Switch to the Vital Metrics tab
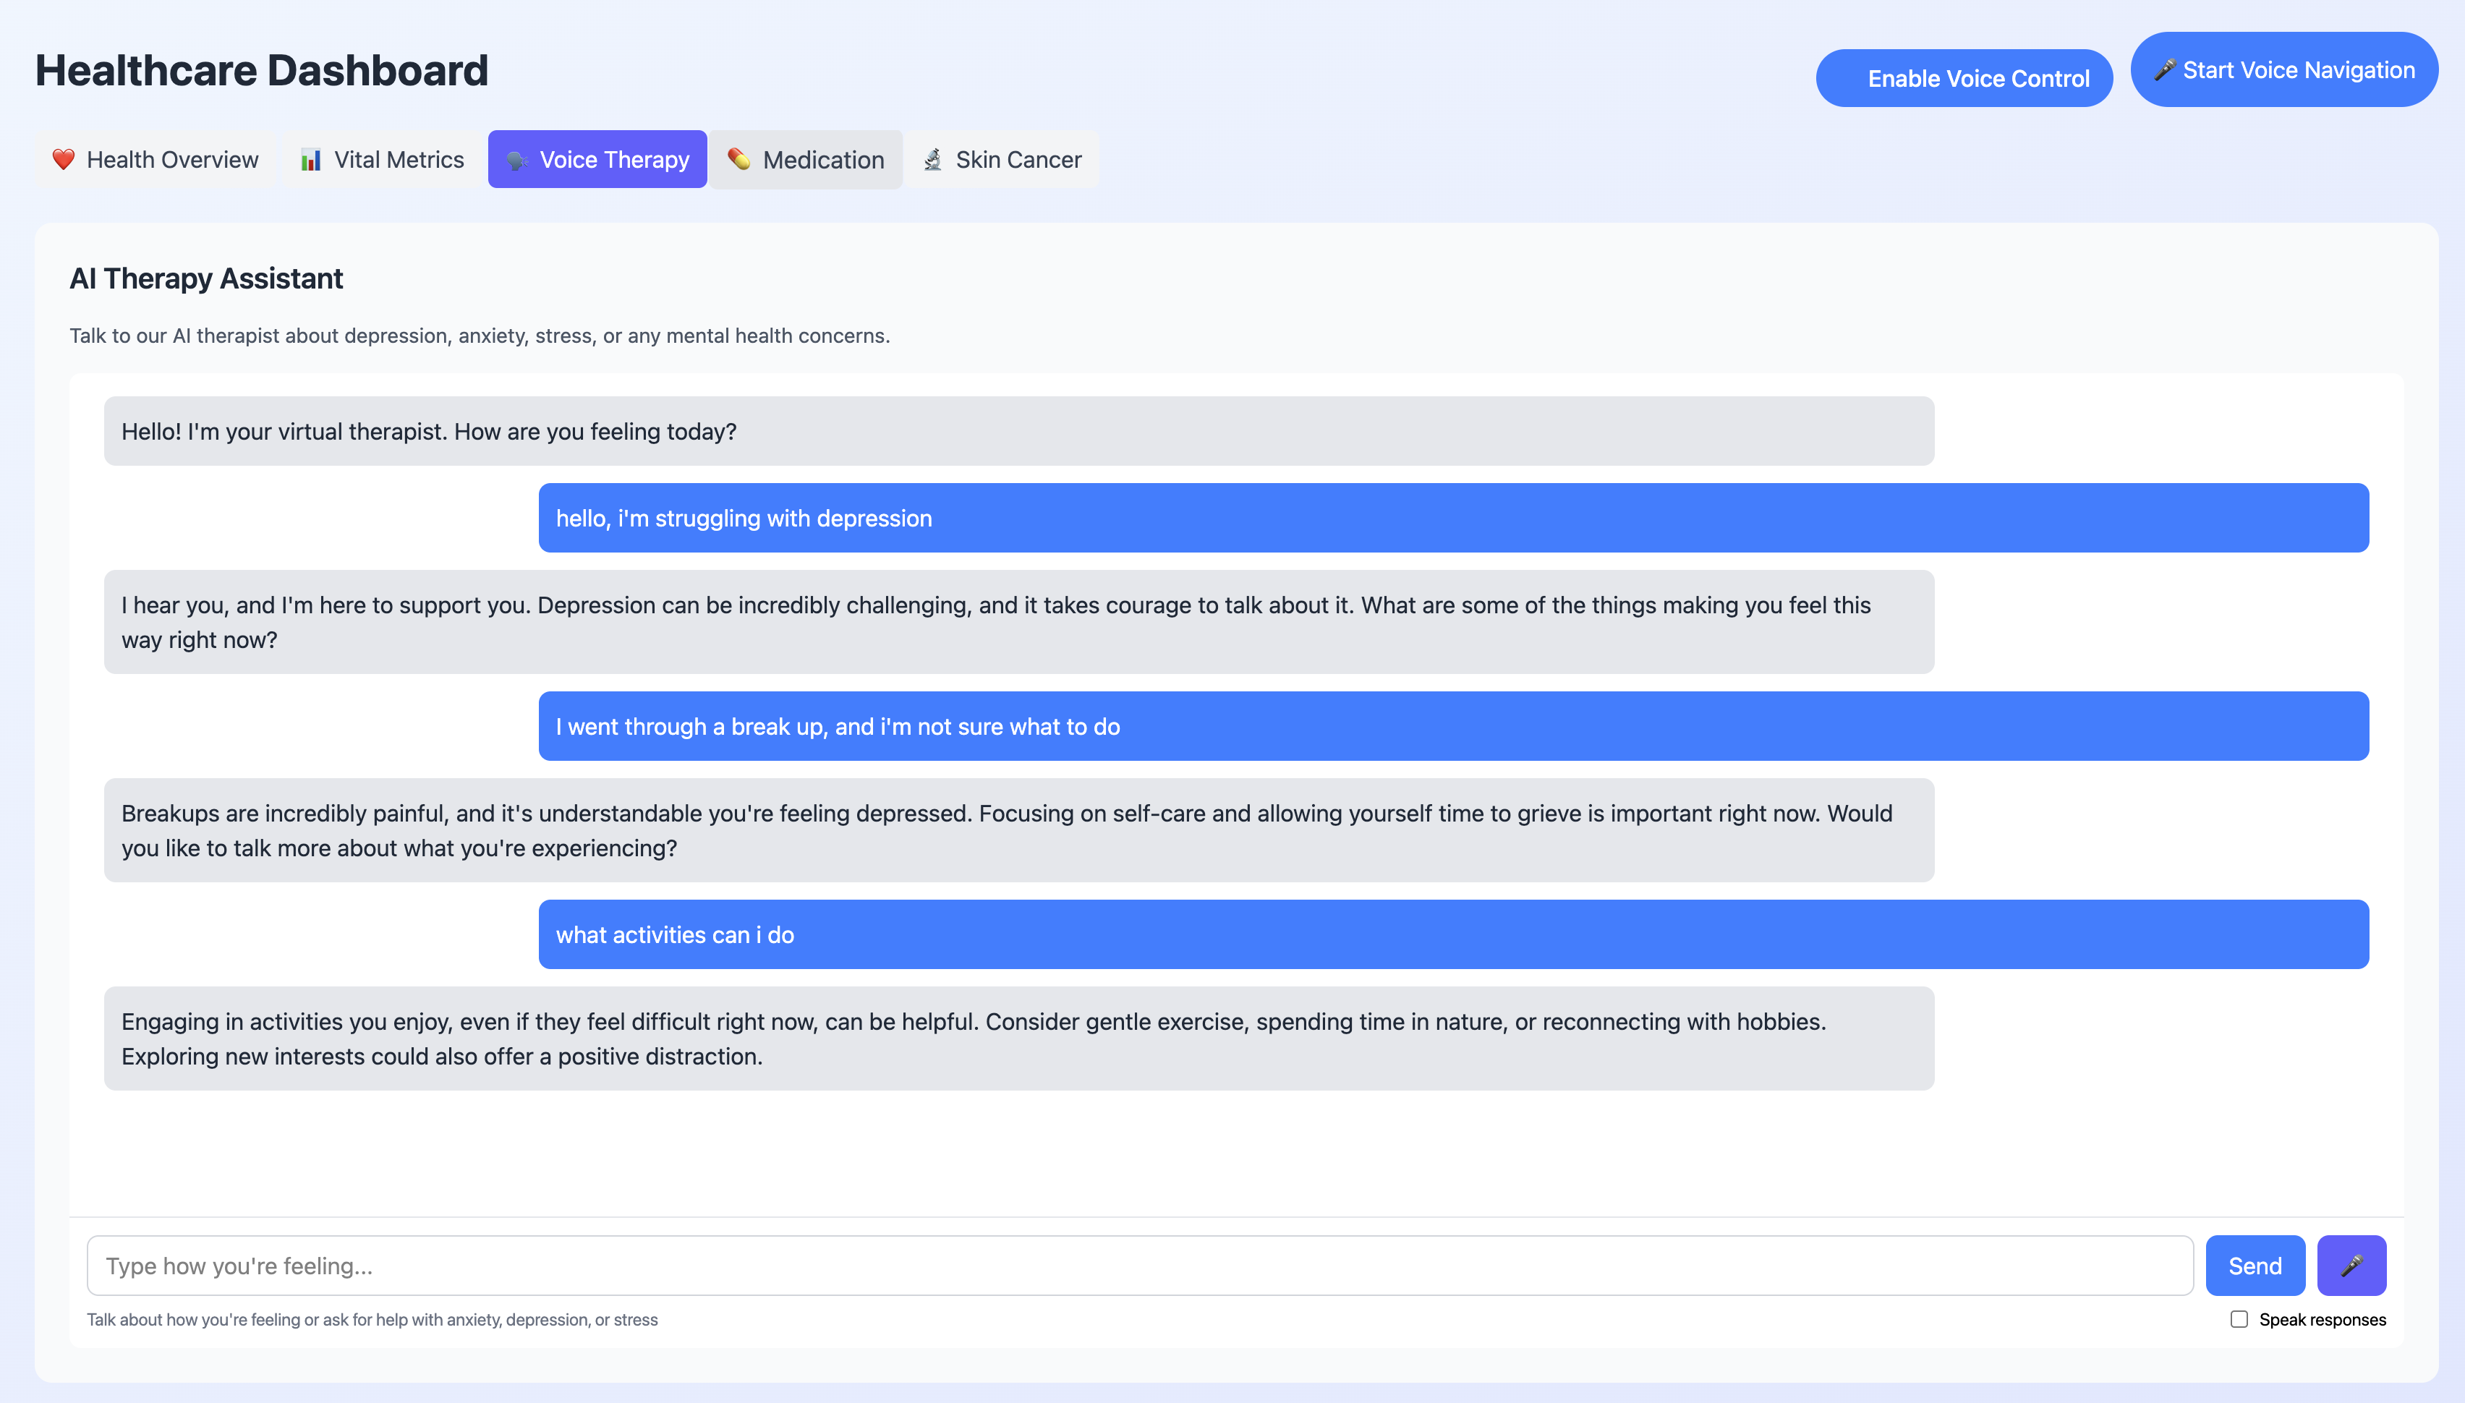This screenshot has height=1403, width=2465. [383, 159]
